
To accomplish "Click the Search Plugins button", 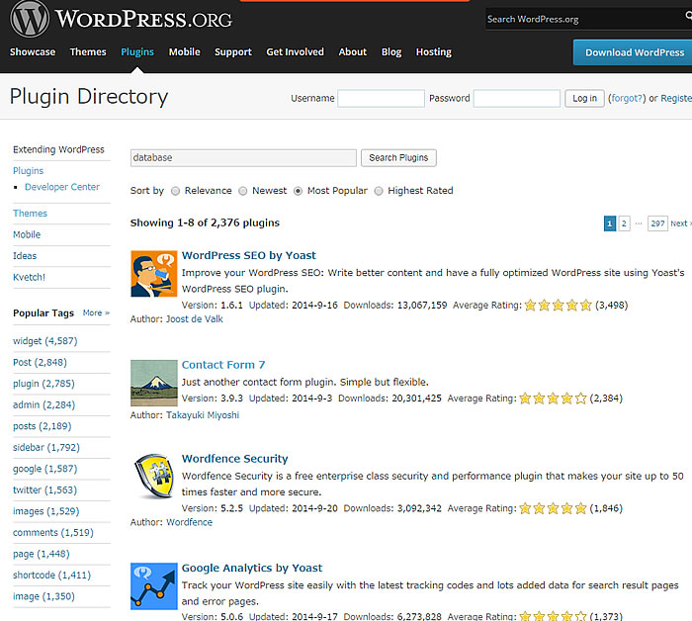I will 398,157.
